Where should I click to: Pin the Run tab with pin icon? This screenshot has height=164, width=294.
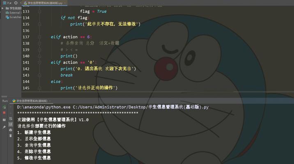[4, 127]
